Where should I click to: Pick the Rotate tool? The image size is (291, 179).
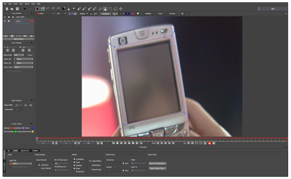tap(110, 9)
